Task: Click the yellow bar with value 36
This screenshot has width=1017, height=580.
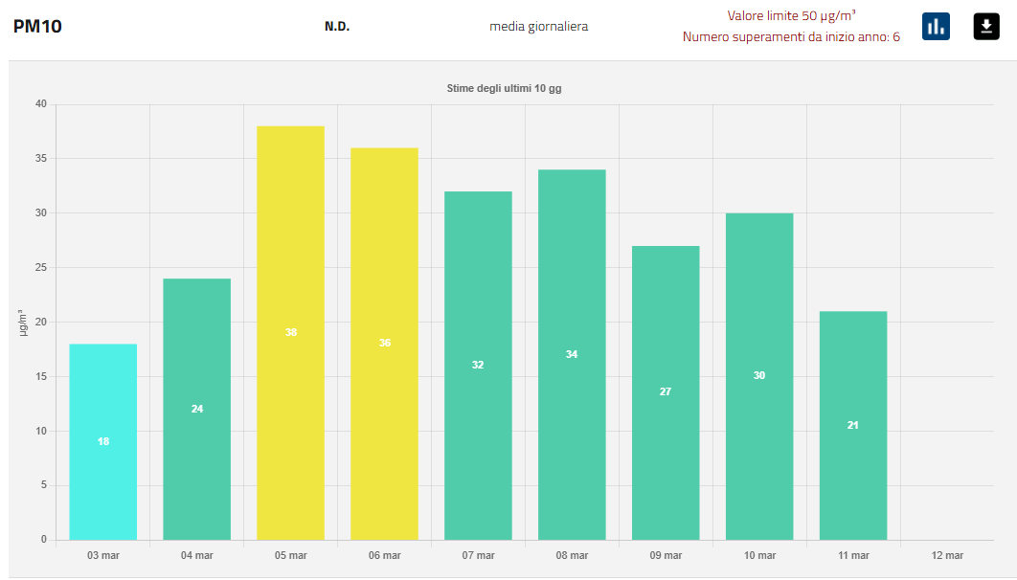Action: 385,343
